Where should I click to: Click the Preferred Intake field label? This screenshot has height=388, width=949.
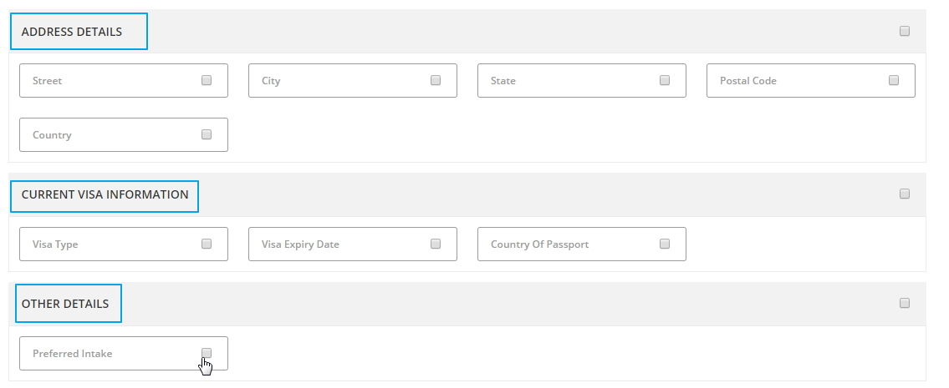(x=73, y=354)
